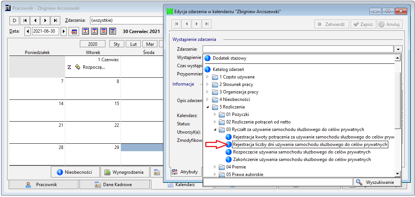Expand the 05 Prawa autorskie folder
This screenshot has width=415, height=197.
tap(215, 174)
